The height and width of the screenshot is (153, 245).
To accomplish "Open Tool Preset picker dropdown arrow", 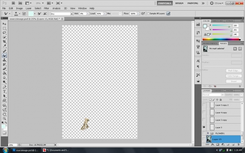I will (x=10, y=13).
